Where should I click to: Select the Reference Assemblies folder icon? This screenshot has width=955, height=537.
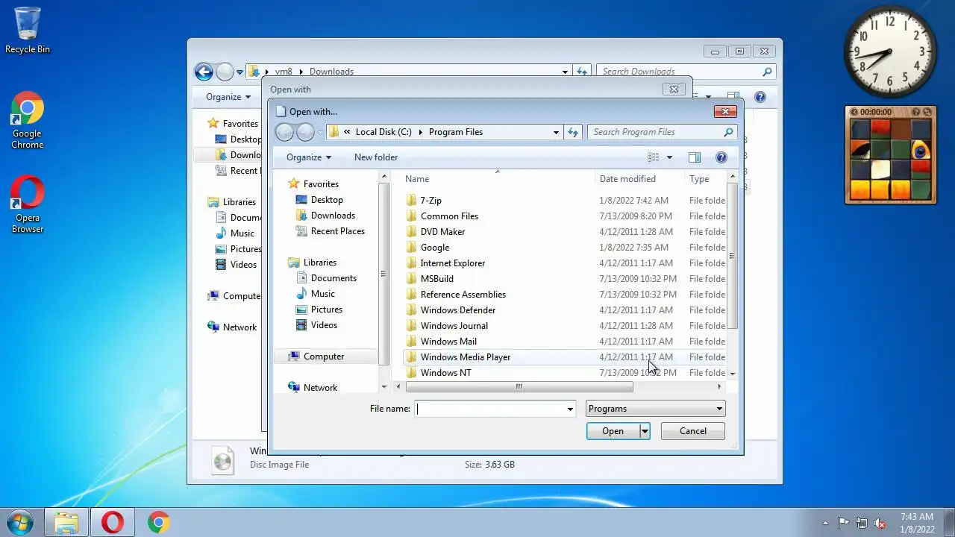point(411,295)
